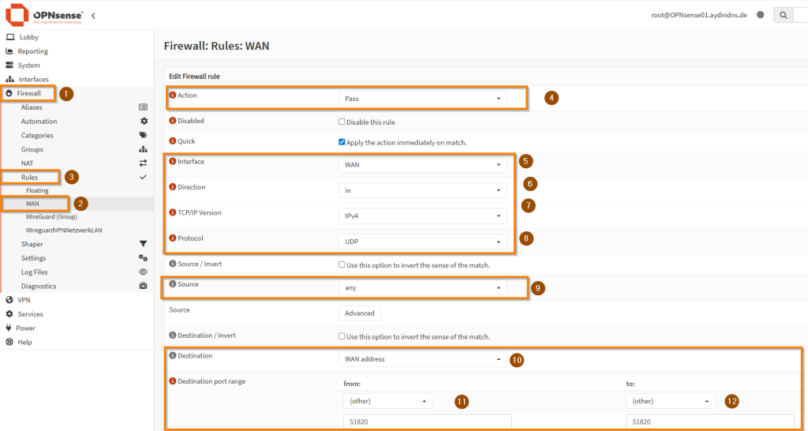Click the from-port field containing 51820

click(427, 422)
